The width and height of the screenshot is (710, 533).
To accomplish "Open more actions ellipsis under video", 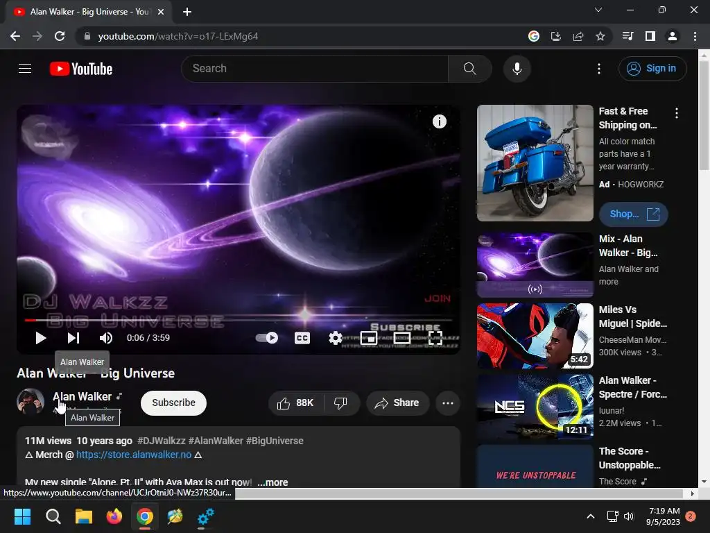I will coord(448,403).
